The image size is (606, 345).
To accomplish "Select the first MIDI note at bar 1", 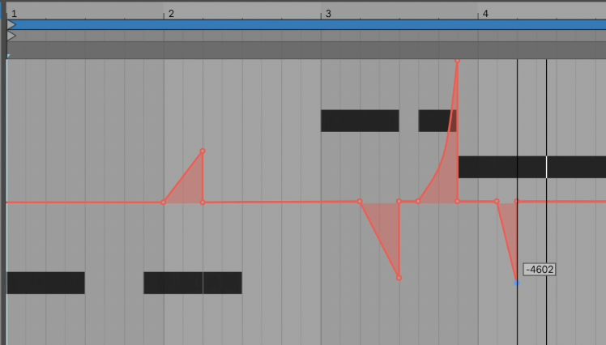I will [x=45, y=283].
